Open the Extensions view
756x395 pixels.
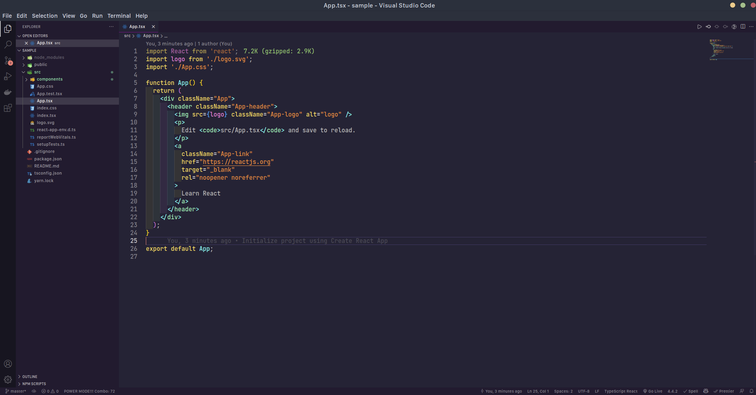8,108
